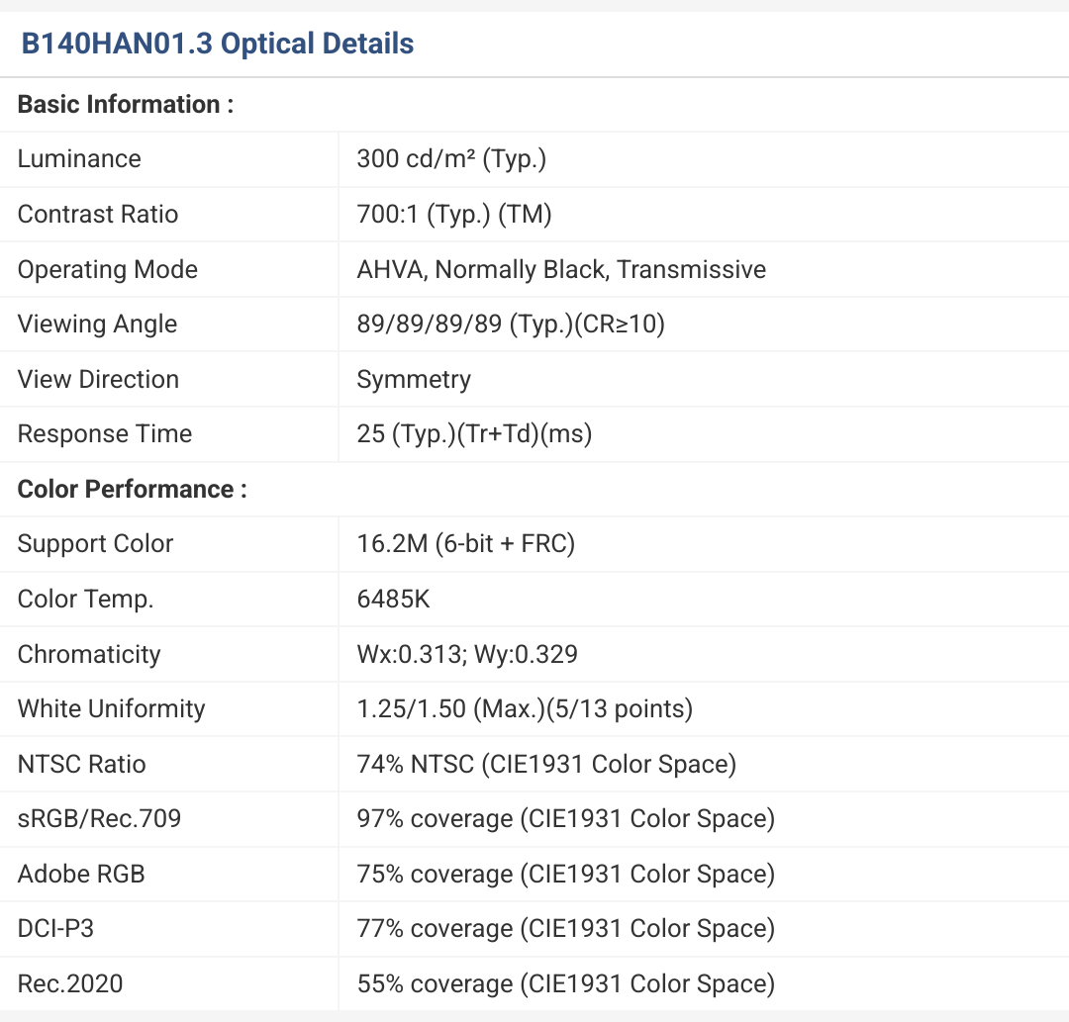Click the 6485K color temperature value

pos(394,599)
